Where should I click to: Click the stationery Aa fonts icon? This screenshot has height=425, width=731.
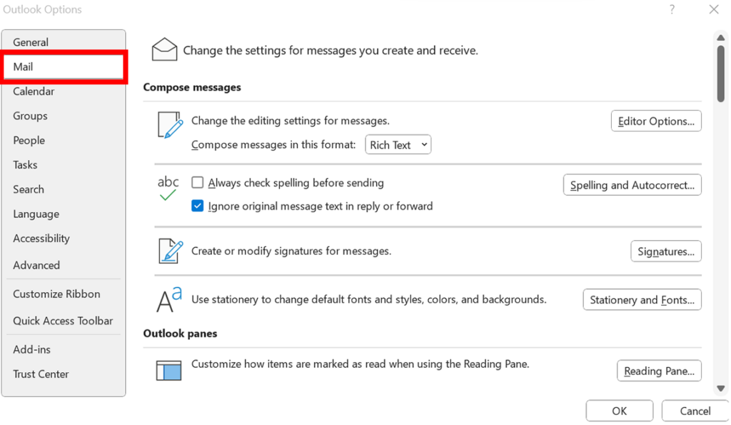tap(166, 299)
